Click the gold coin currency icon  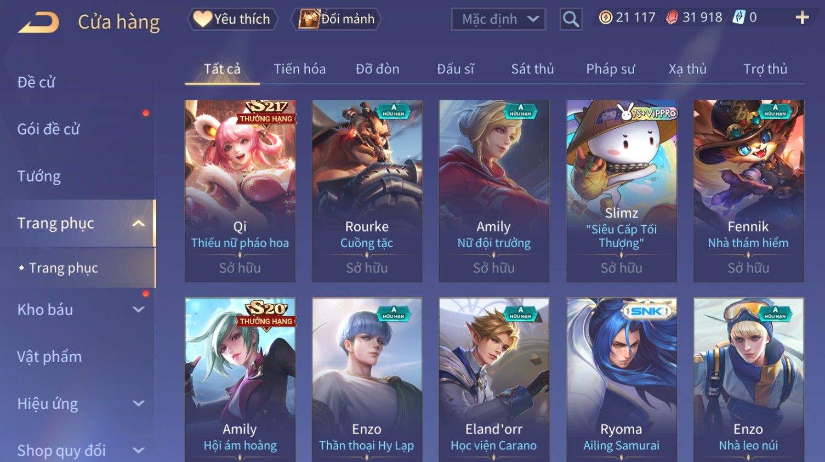tap(605, 18)
